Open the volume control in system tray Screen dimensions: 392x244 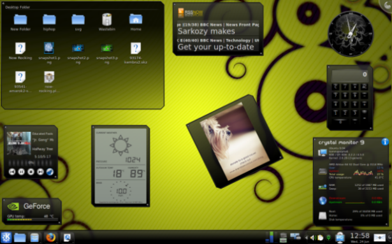(313, 238)
